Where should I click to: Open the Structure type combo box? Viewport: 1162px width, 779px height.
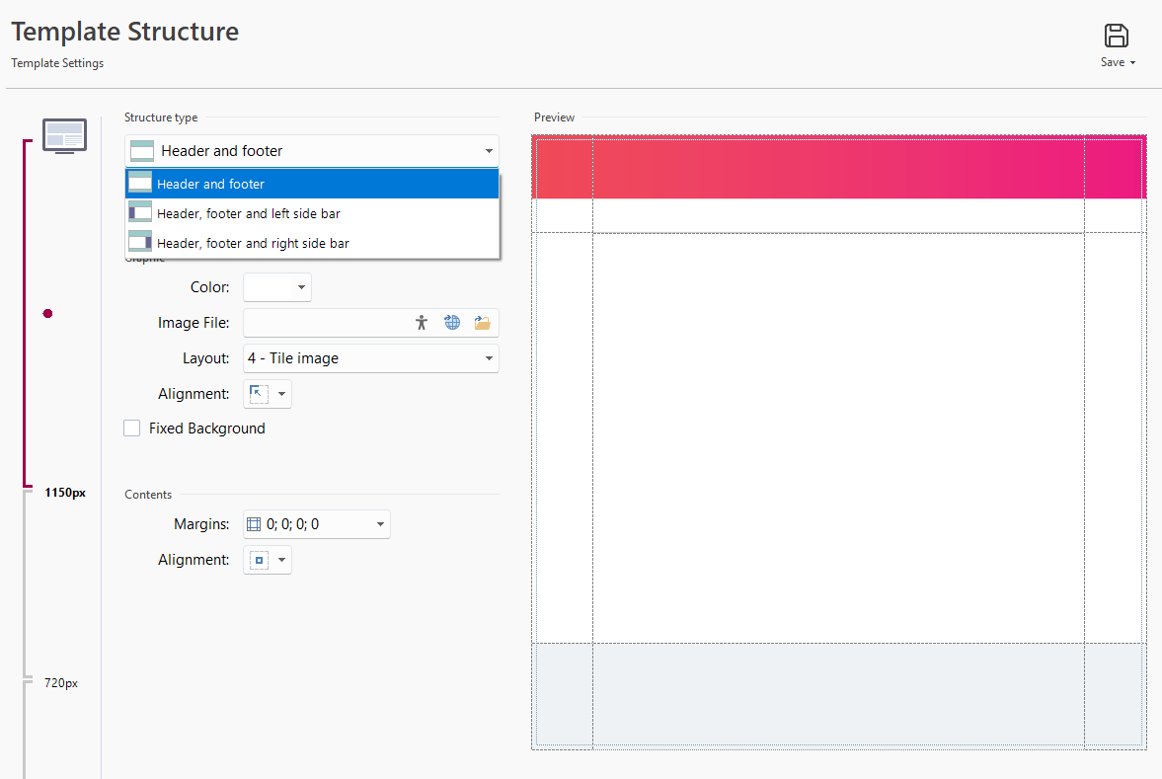point(311,151)
